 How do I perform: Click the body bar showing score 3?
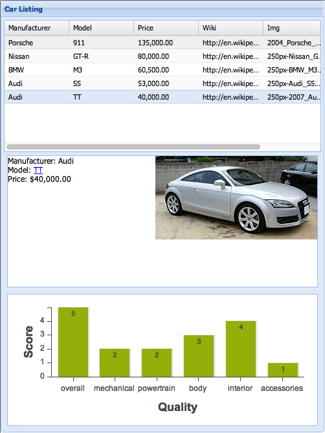coord(199,356)
